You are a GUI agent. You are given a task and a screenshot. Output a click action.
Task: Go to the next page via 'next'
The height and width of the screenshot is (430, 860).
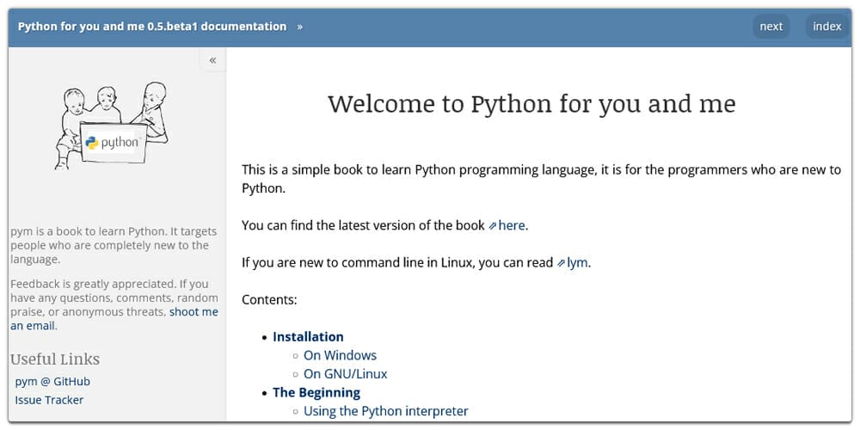coord(771,27)
